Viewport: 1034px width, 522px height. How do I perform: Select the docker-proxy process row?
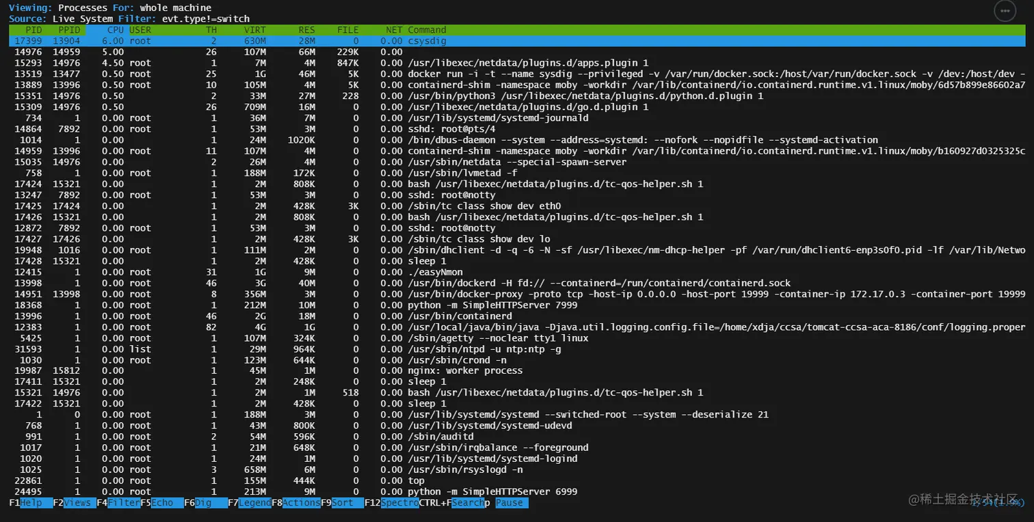pos(517,294)
